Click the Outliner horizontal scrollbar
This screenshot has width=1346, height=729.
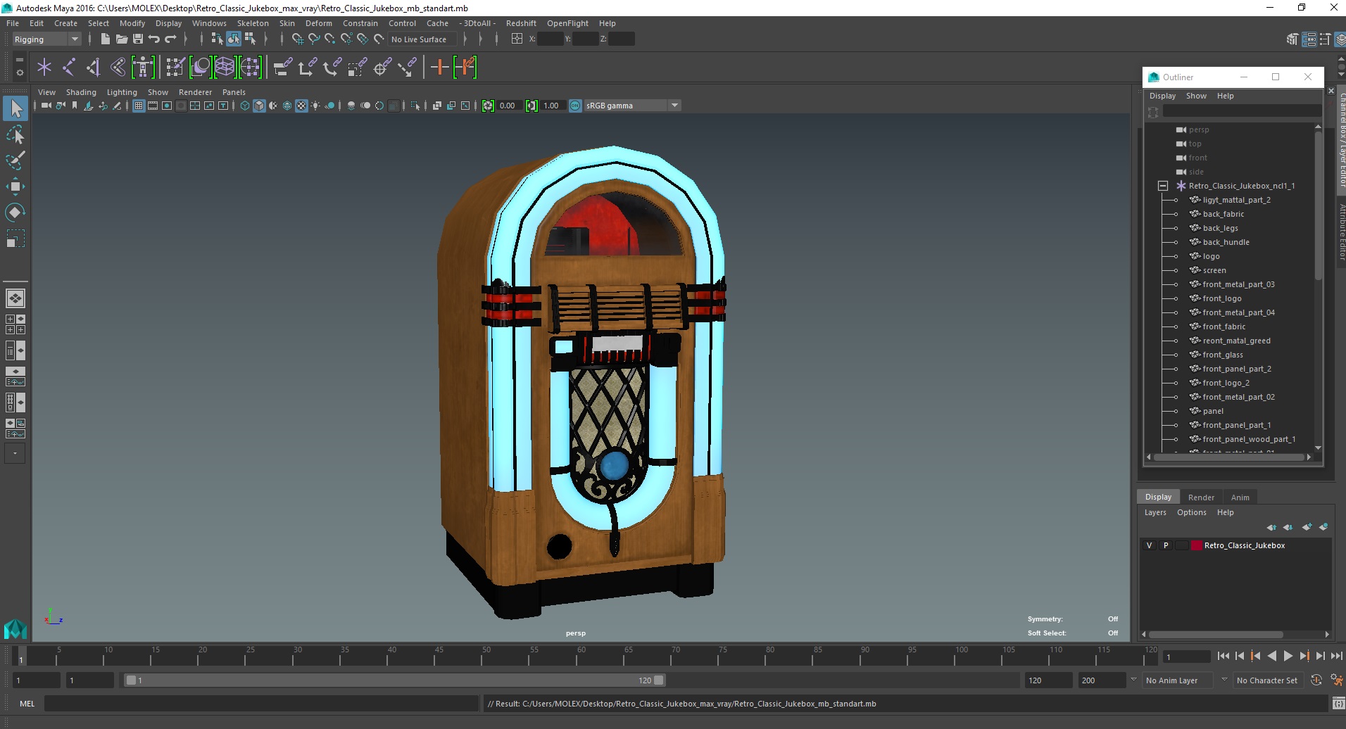pos(1228,457)
